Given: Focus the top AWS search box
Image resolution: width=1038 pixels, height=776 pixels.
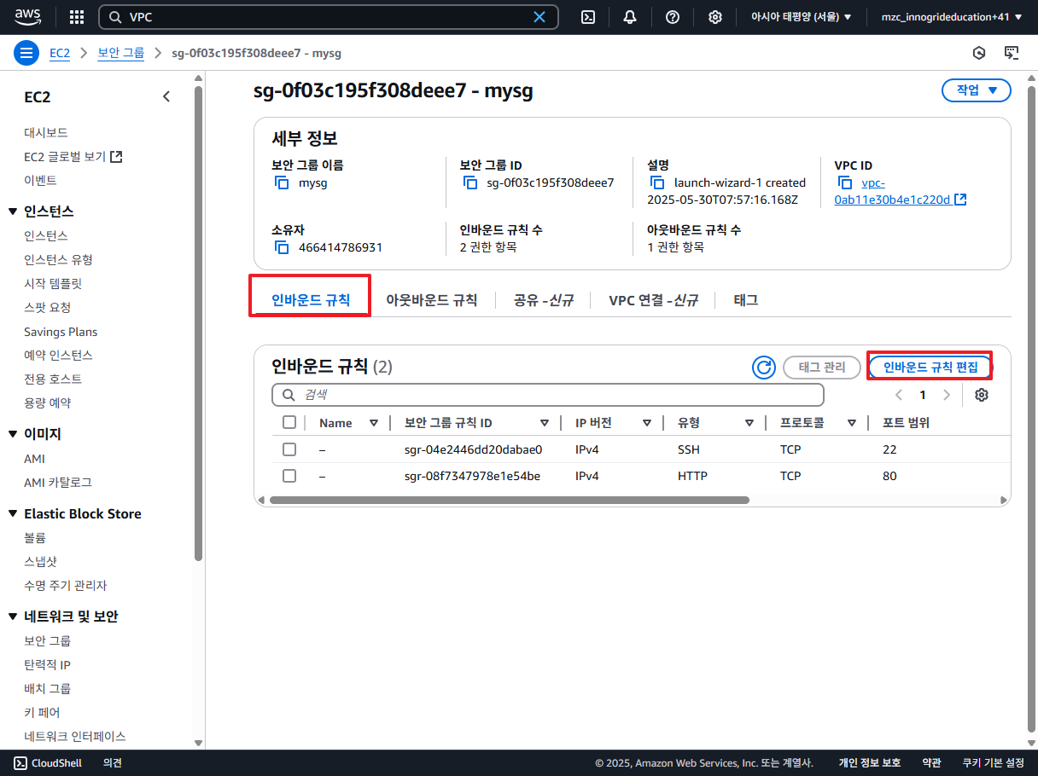Looking at the screenshot, I should click(x=329, y=17).
